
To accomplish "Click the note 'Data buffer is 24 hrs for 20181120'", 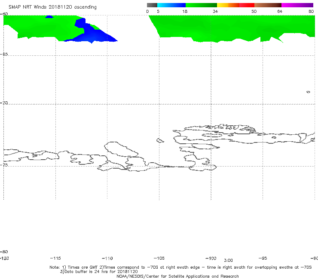I will click(101, 272).
